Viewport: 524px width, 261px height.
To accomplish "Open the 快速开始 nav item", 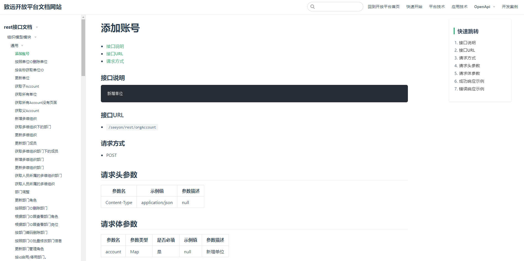I will [414, 7].
